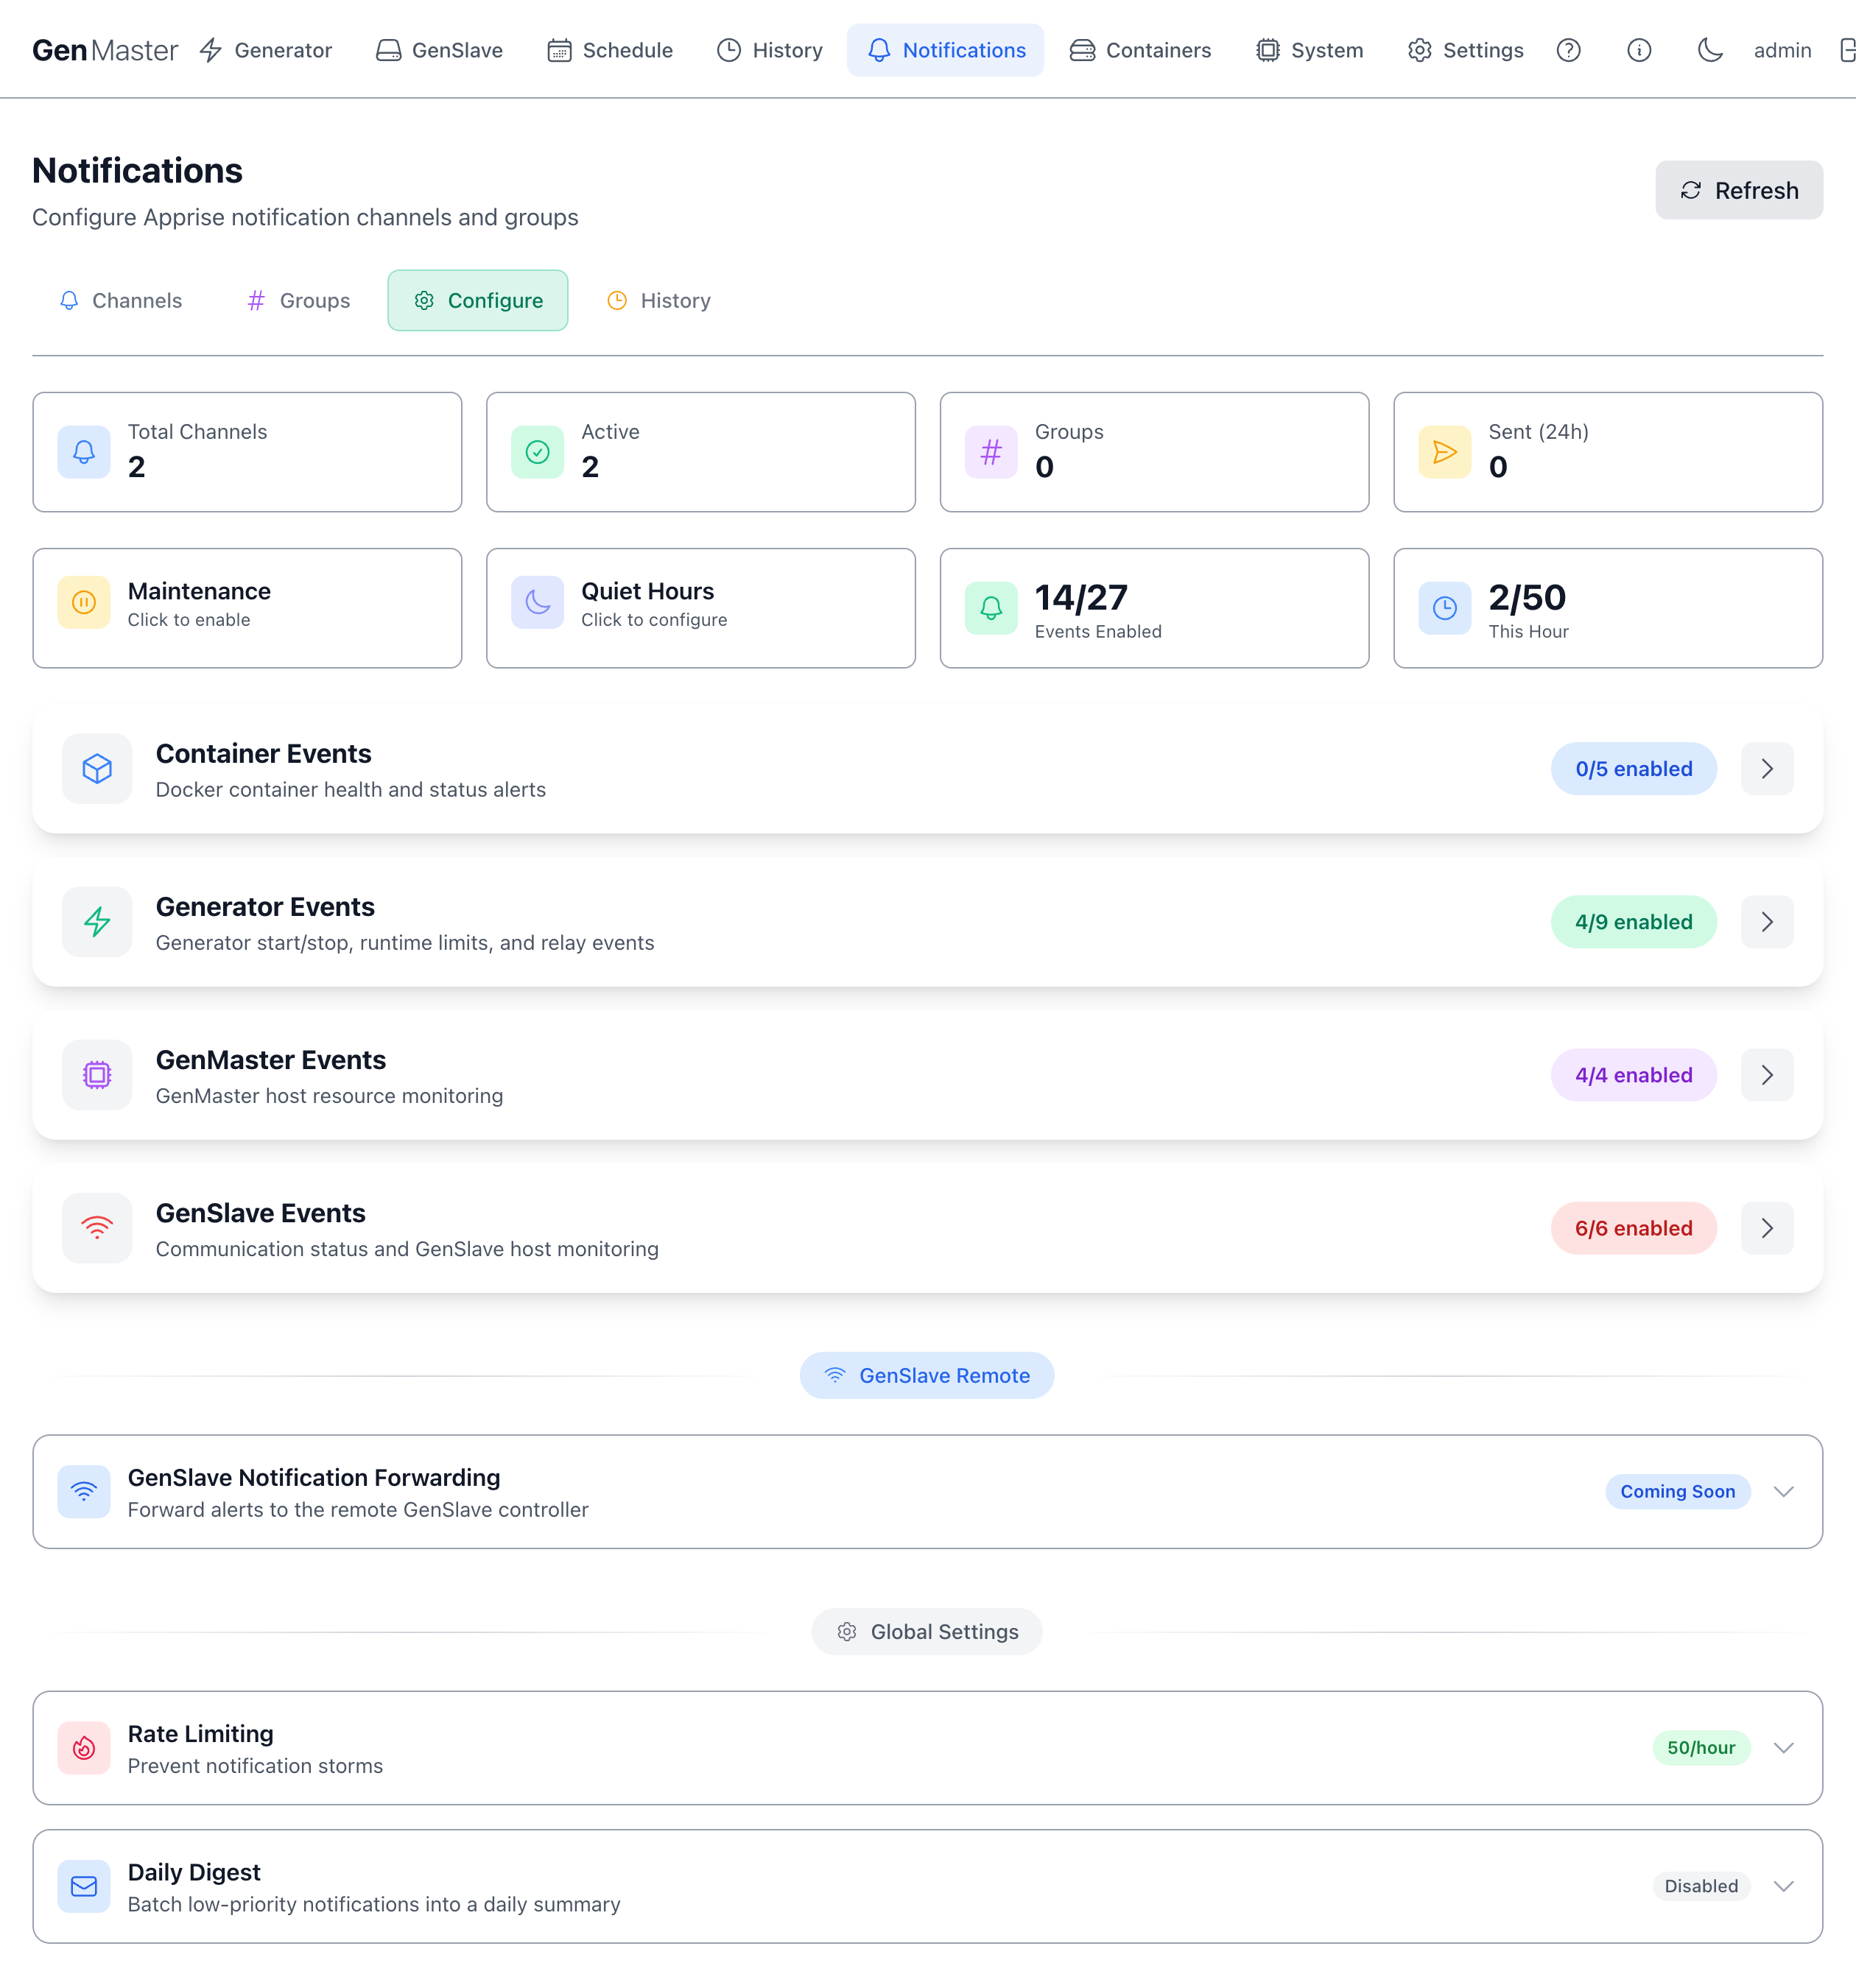Click the Global Settings section pill
Image resolution: width=1856 pixels, height=1988 pixels.
click(x=927, y=1631)
